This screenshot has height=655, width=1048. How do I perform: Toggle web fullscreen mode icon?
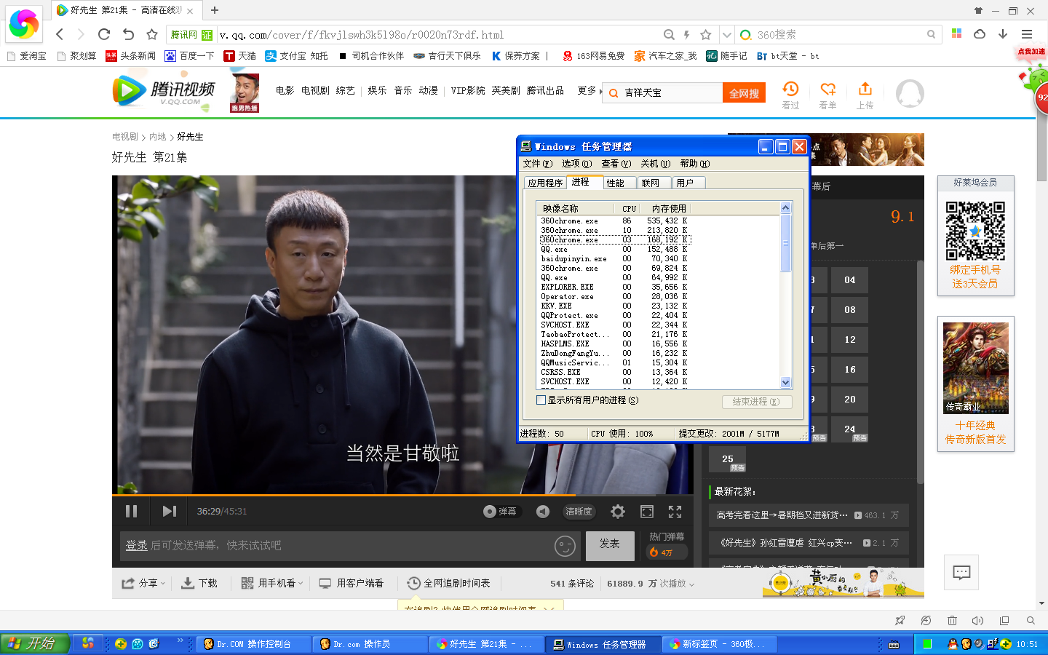click(647, 512)
